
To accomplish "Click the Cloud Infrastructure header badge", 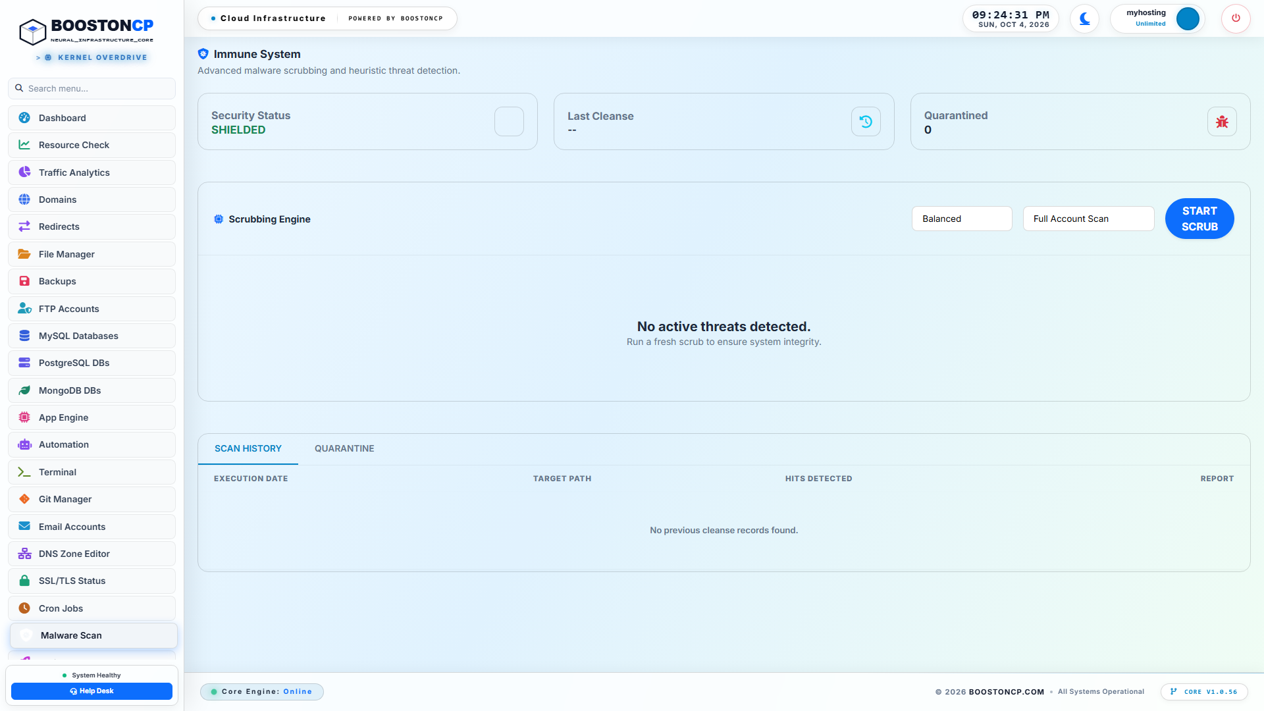I will coord(327,18).
